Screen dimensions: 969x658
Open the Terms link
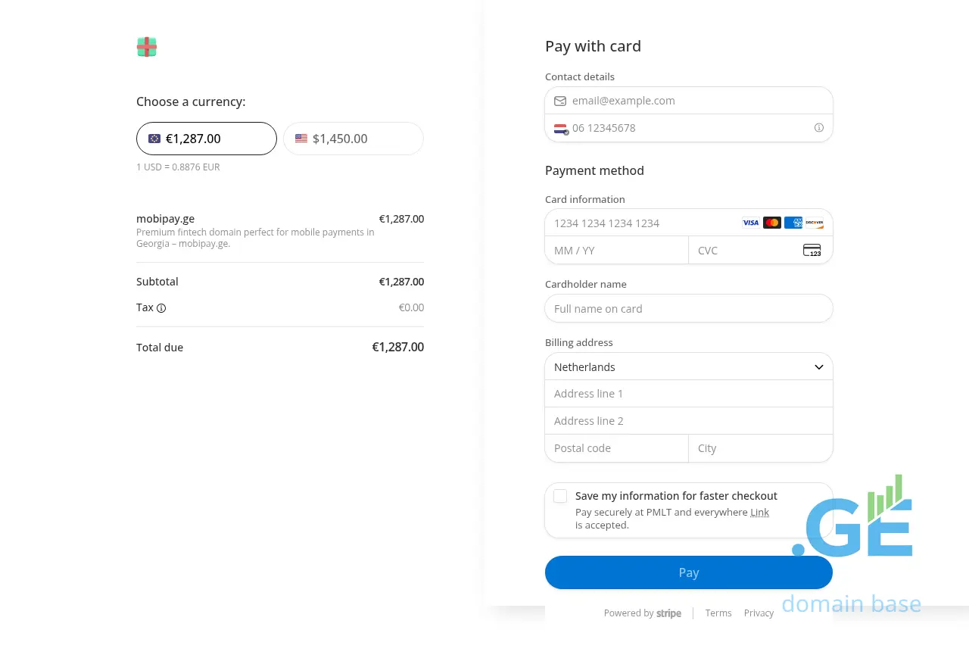click(x=718, y=613)
